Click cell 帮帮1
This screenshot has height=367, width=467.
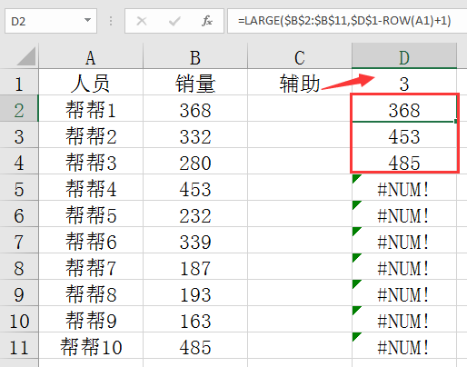[91, 108]
